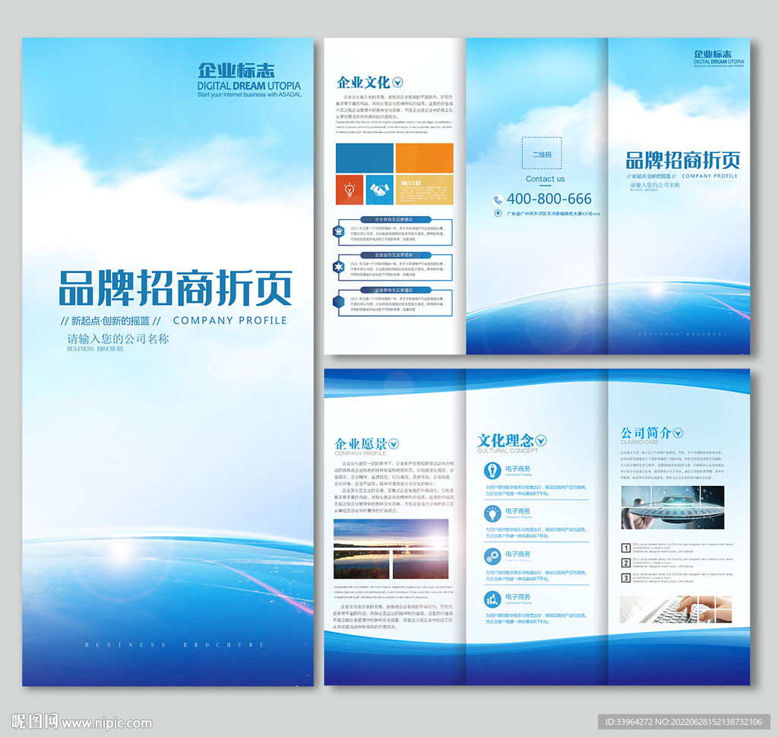This screenshot has height=737, width=778.
Task: Click the keyboard typing hands image
Action: tap(675, 609)
